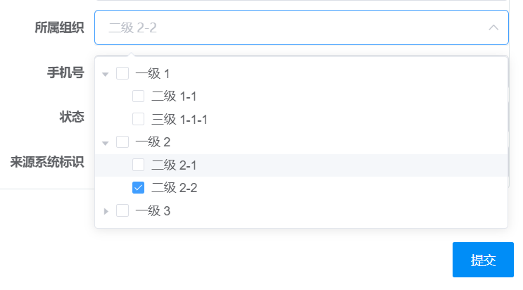
Task: Check the 三级 1-1-1 checkbox
Action: (x=139, y=119)
